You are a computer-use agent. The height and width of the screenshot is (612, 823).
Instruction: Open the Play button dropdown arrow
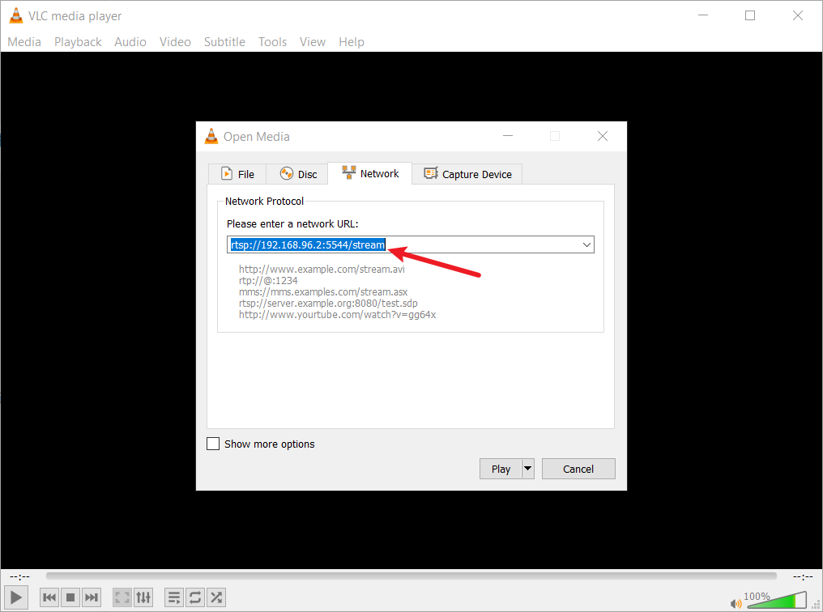[x=528, y=469]
